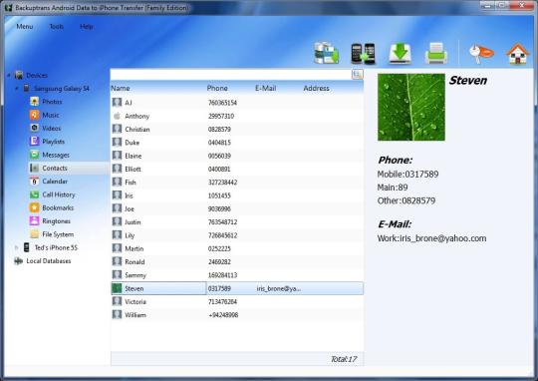The height and width of the screenshot is (381, 538).
Task: Select contact Martin
Action: click(x=237, y=248)
